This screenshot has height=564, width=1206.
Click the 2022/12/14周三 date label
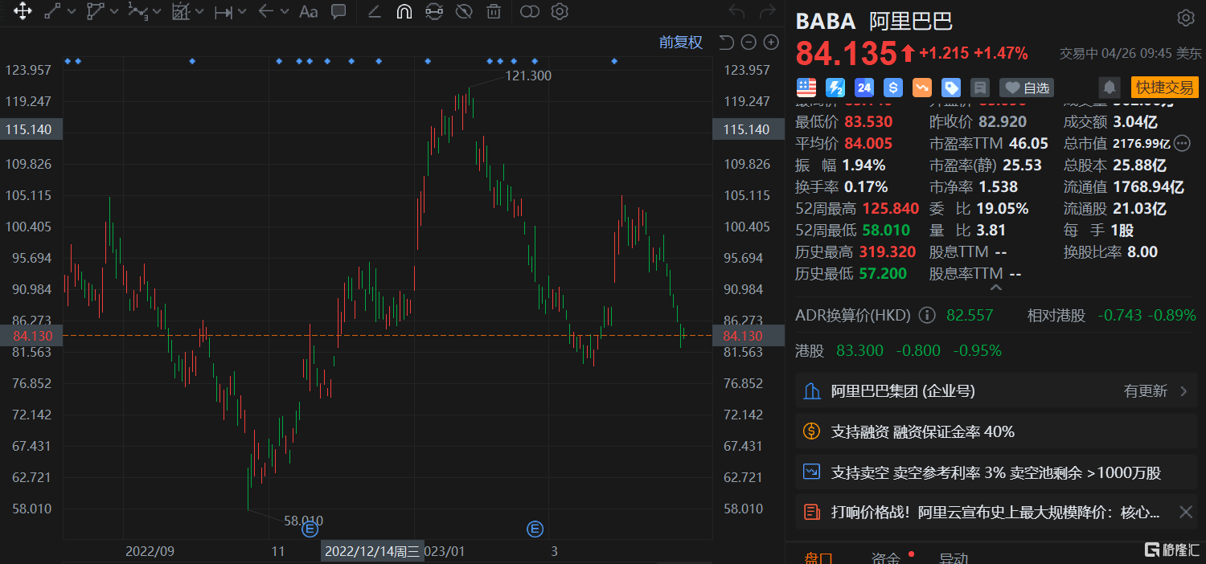[x=371, y=551]
